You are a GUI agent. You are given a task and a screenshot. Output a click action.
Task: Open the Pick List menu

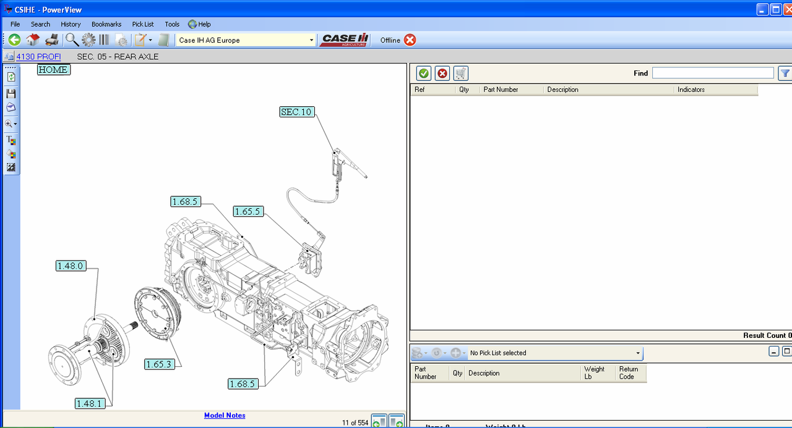143,24
